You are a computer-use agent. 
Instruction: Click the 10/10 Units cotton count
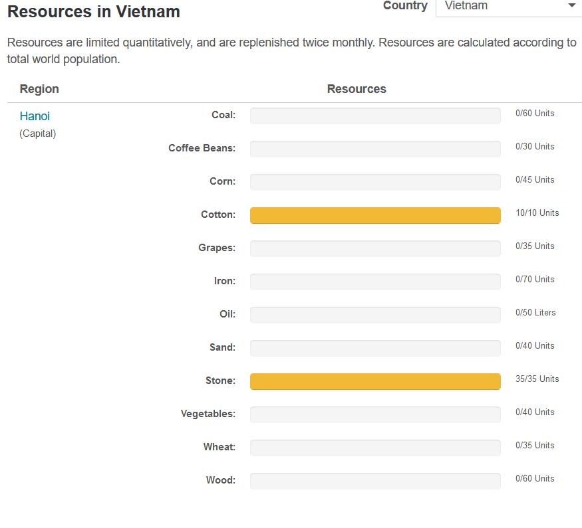click(537, 213)
